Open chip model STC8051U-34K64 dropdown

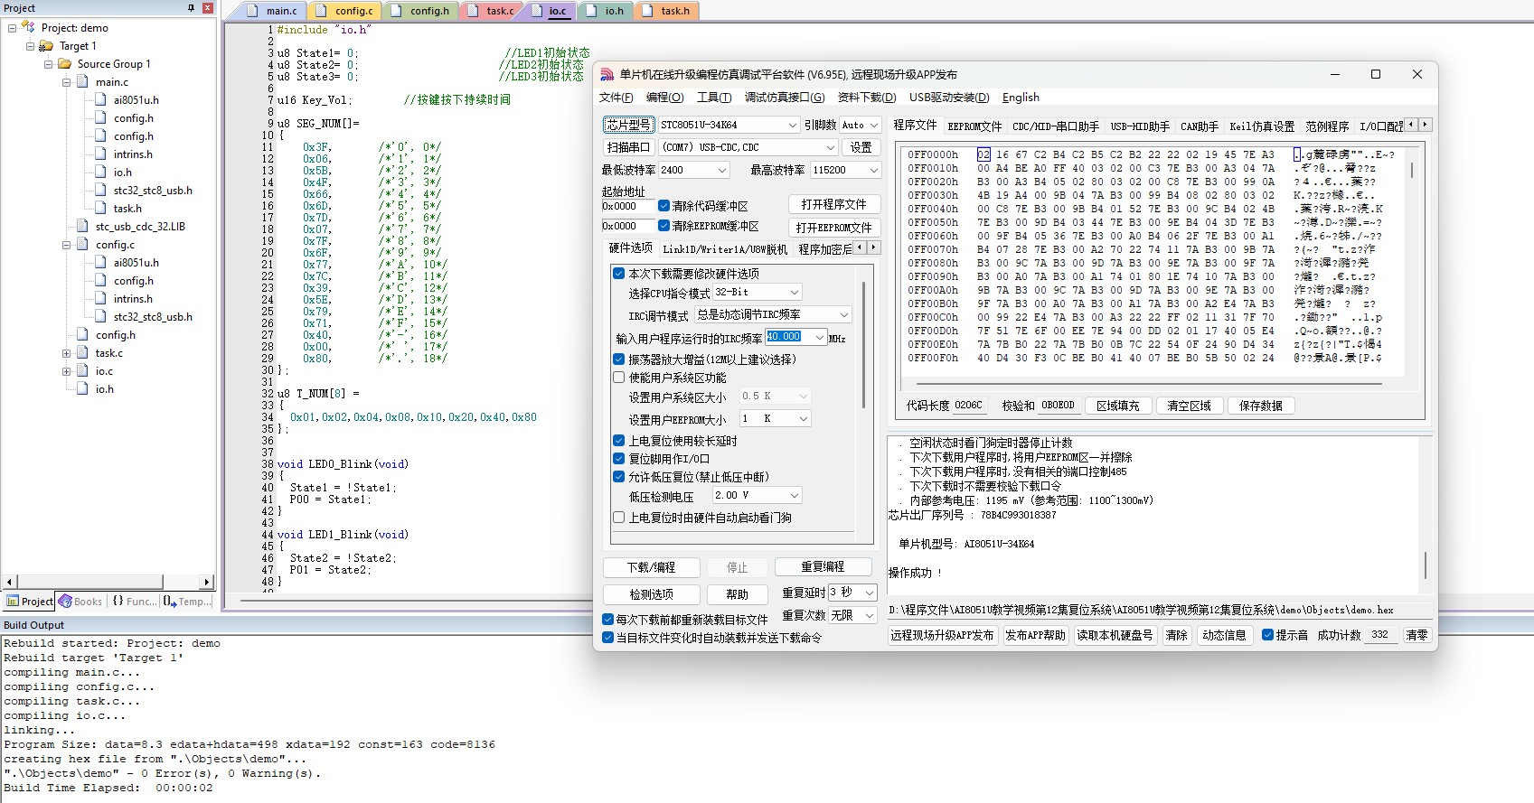tap(793, 125)
